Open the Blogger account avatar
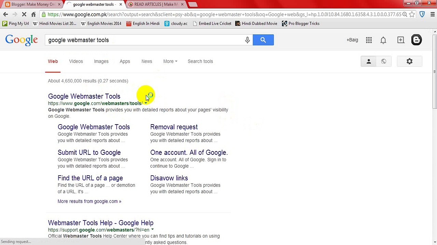The width and height of the screenshot is (437, 245). 417,40
